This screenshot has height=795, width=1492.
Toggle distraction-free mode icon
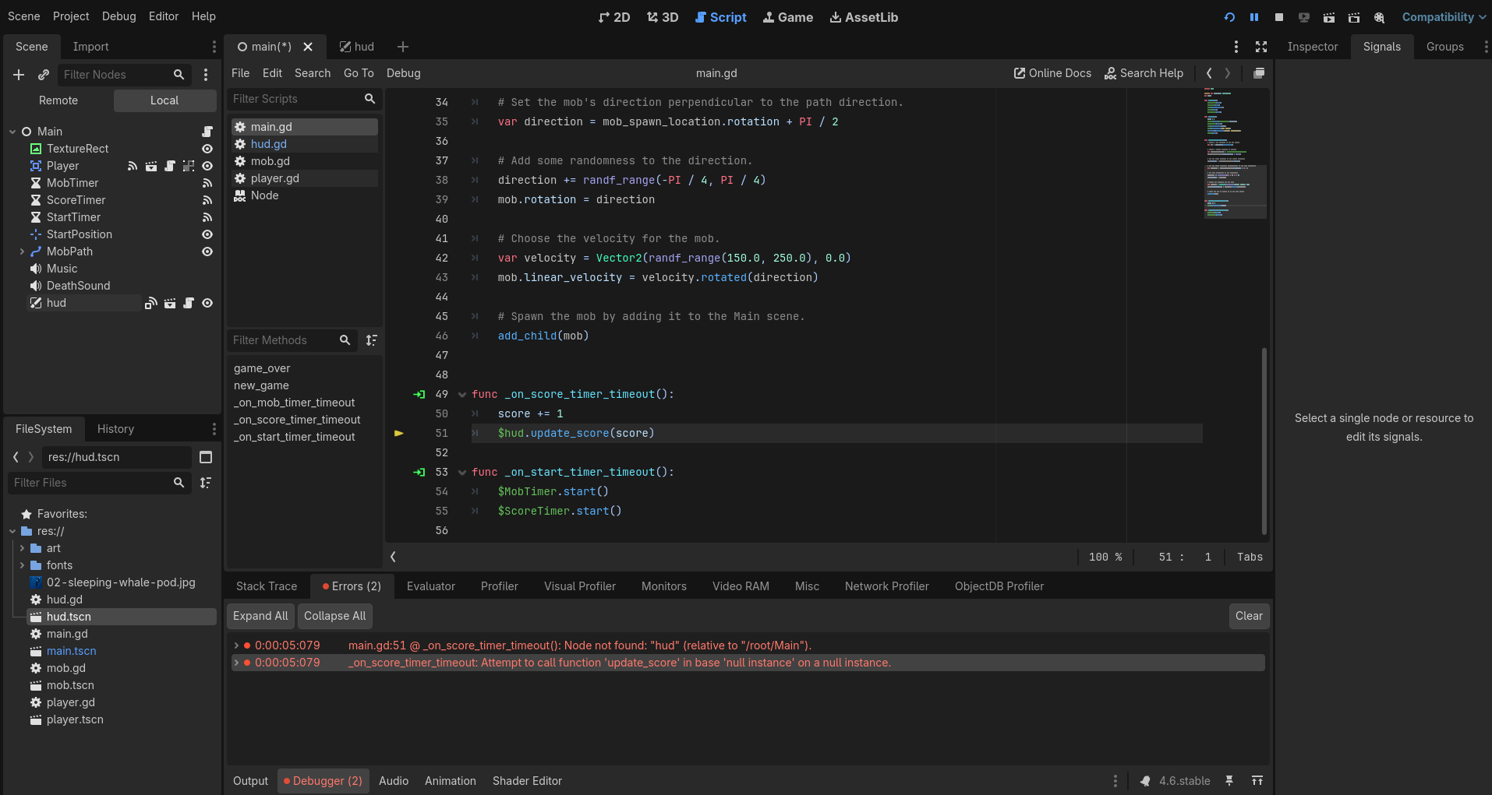pyautogui.click(x=1261, y=47)
